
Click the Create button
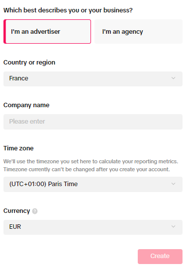(160, 256)
